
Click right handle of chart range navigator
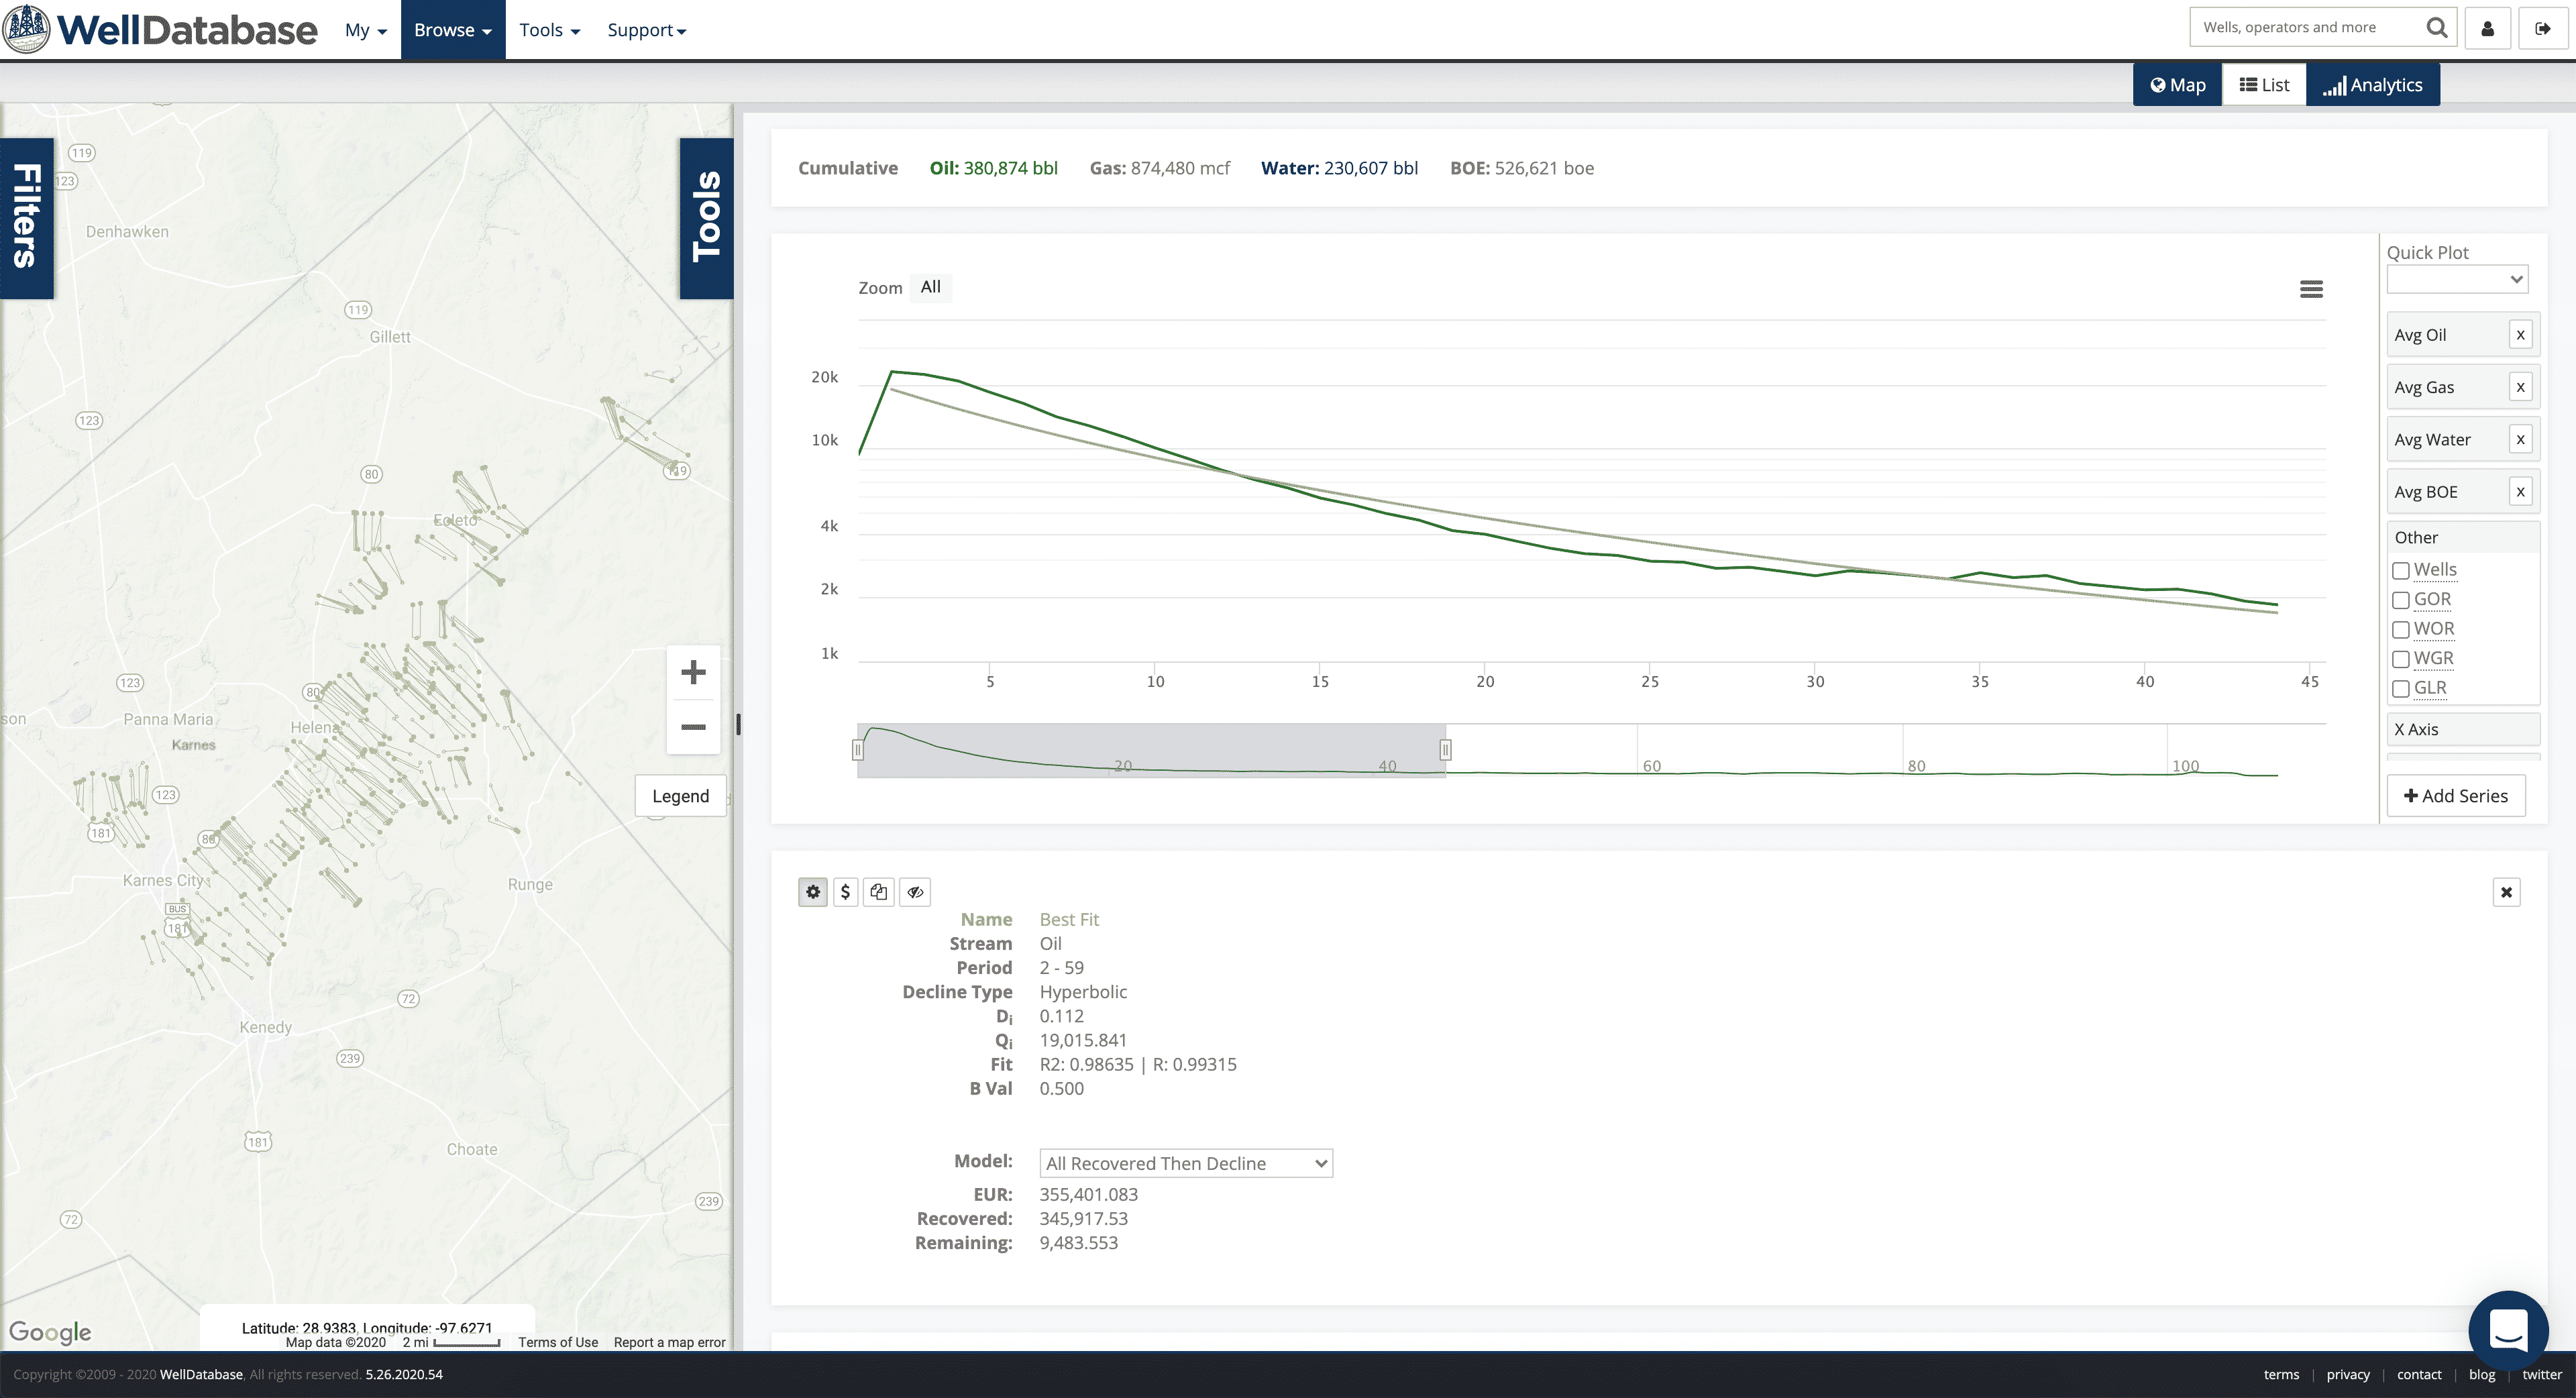(x=1445, y=749)
